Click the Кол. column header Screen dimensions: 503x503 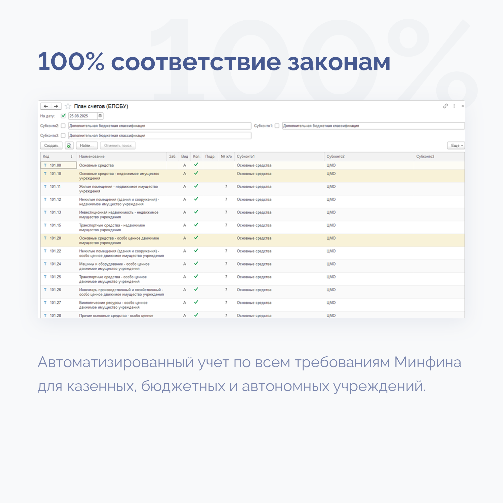click(x=197, y=156)
